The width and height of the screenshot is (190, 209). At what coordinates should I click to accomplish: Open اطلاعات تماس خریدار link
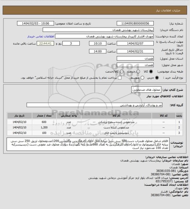41,36
